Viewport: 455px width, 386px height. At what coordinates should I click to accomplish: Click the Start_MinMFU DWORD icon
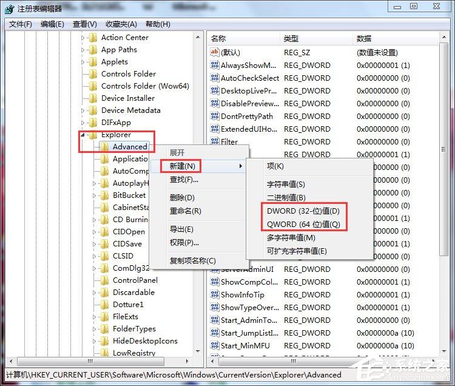[214, 345]
